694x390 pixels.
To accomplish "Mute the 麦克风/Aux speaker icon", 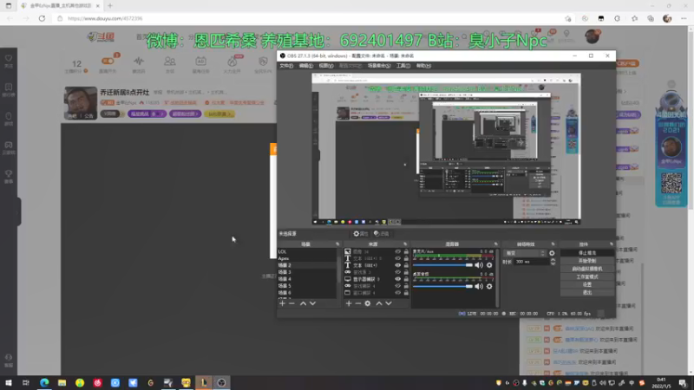I will (479, 265).
